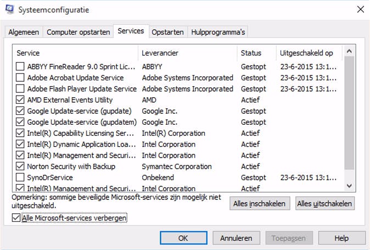The height and width of the screenshot is (250, 370).
Task: Uncheck Norton Security with Backup
Action: [20, 166]
